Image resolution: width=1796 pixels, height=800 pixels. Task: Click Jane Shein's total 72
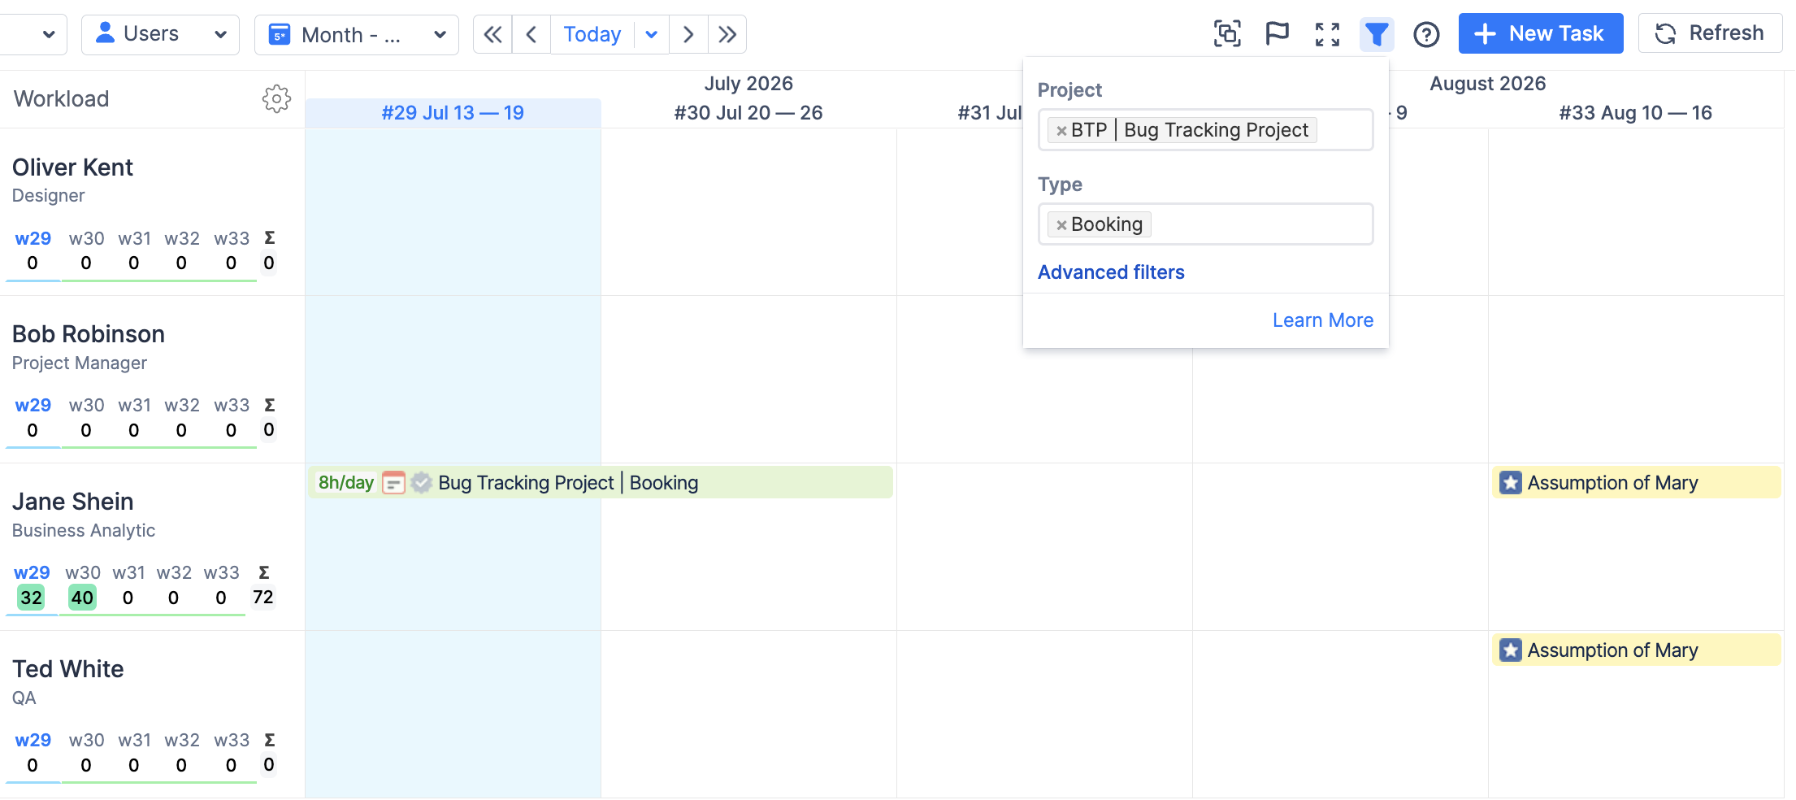pos(262,598)
